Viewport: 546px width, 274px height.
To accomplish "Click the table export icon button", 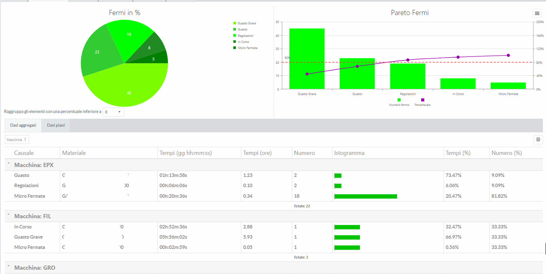I will [x=538, y=140].
